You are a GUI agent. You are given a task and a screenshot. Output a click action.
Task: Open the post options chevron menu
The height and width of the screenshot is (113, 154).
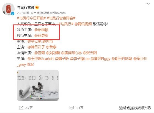pyautogui.click(x=148, y=4)
